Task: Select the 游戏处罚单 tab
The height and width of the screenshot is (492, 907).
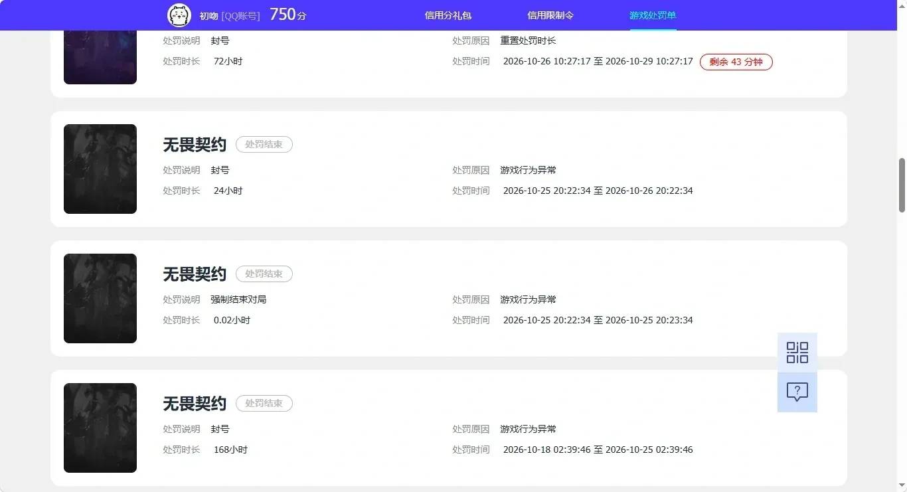Action: click(653, 15)
